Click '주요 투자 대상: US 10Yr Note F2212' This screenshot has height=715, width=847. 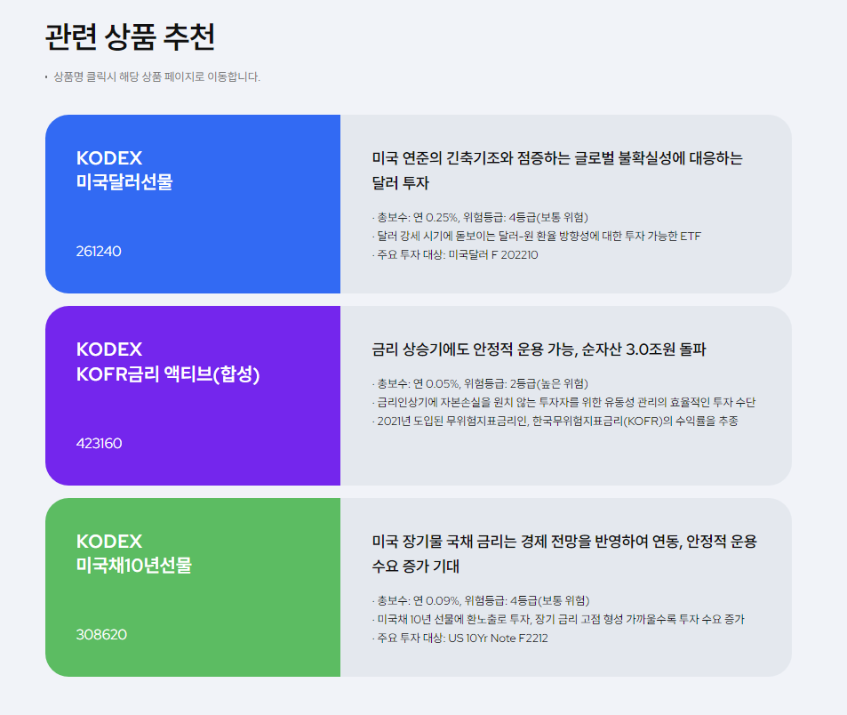[x=459, y=639]
